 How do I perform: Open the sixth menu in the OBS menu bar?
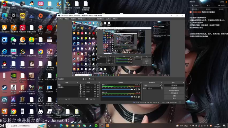coord(100,19)
